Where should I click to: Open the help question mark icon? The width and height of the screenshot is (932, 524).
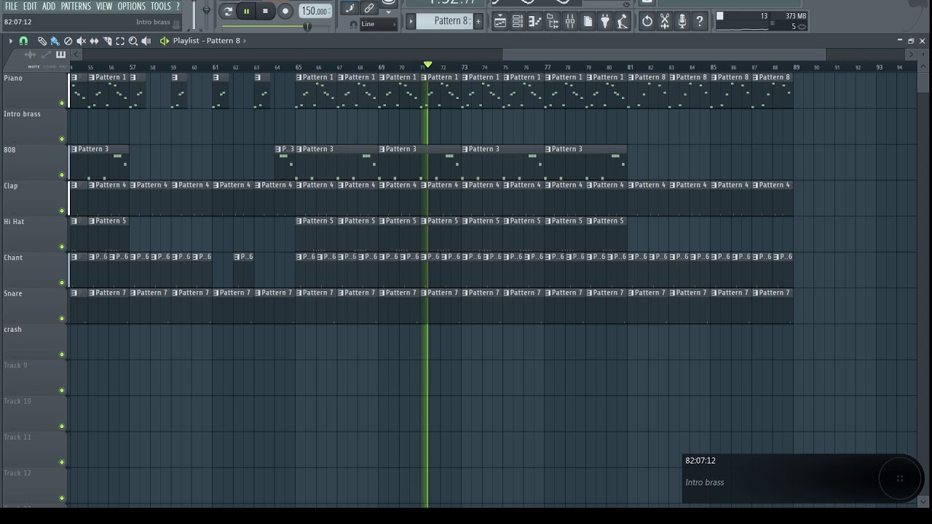point(700,21)
